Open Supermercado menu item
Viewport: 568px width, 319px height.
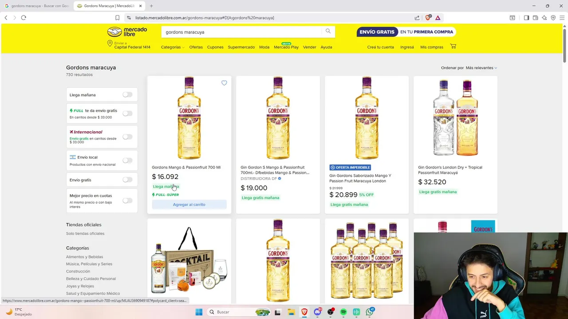pyautogui.click(x=241, y=47)
